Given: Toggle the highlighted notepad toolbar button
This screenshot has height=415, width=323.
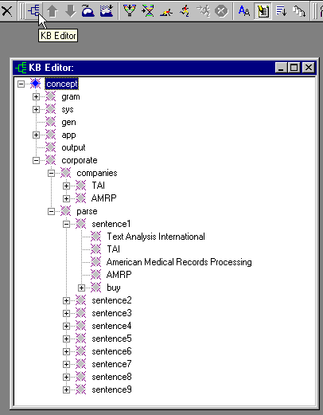Looking at the screenshot, I should pos(263,11).
